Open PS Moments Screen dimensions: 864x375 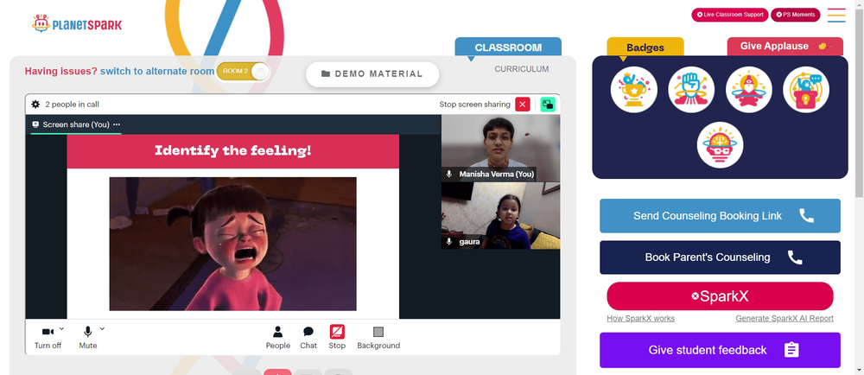tap(795, 15)
